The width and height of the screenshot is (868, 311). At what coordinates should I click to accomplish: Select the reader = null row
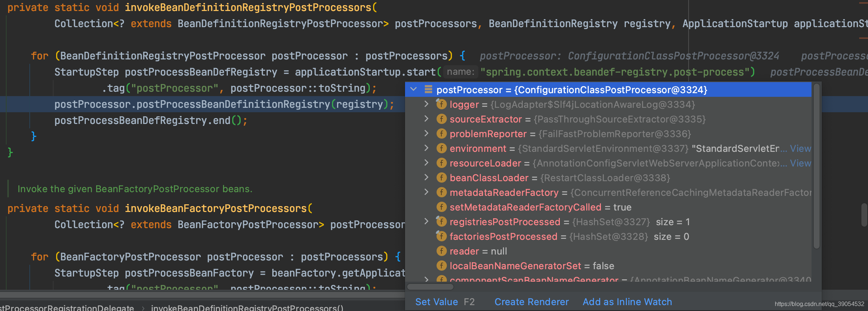tap(608, 251)
